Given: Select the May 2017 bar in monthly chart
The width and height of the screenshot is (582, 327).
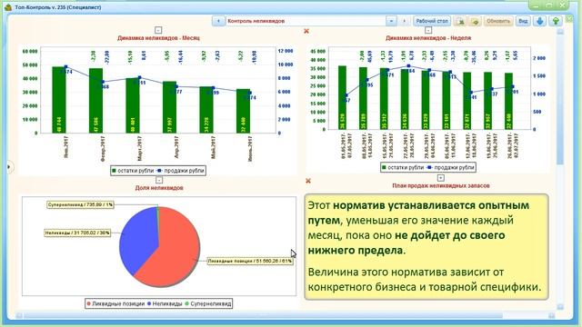Looking at the screenshot, I should click(x=206, y=110).
